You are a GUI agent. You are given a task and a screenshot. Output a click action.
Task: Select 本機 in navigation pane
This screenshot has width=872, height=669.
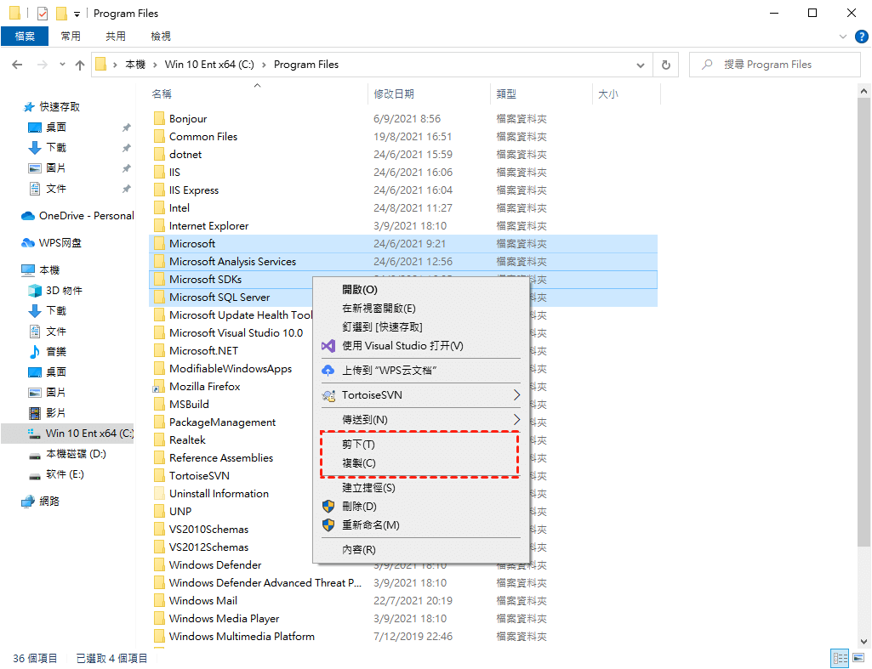pyautogui.click(x=41, y=270)
